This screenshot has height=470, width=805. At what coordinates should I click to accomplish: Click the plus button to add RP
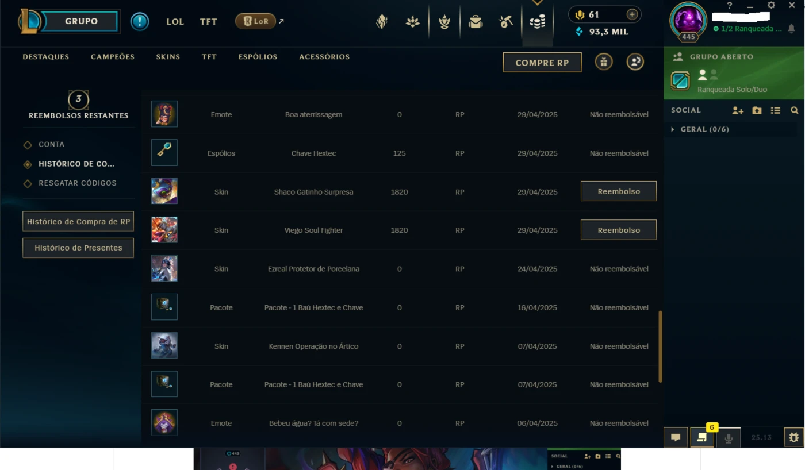coord(632,14)
